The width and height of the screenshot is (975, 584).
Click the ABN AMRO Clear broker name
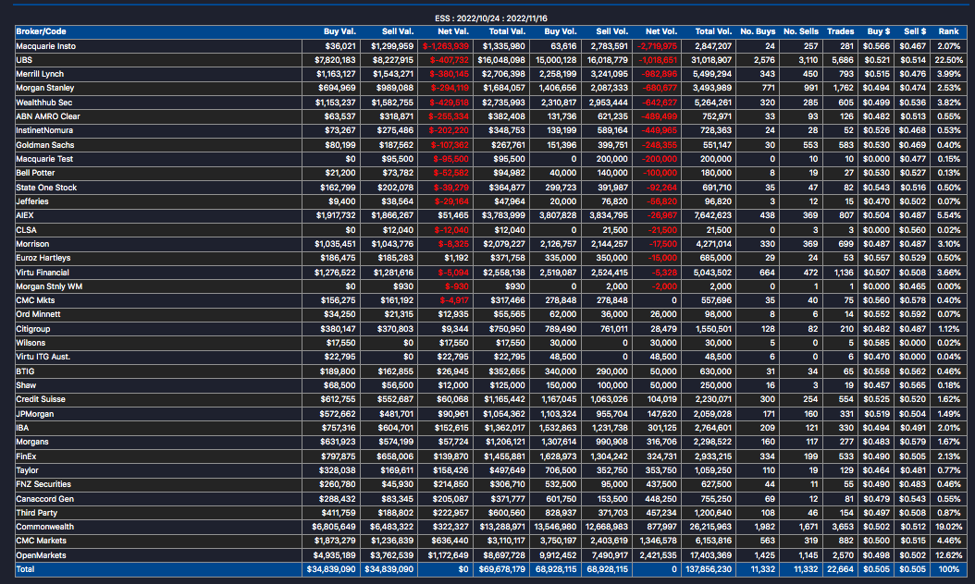[48, 116]
